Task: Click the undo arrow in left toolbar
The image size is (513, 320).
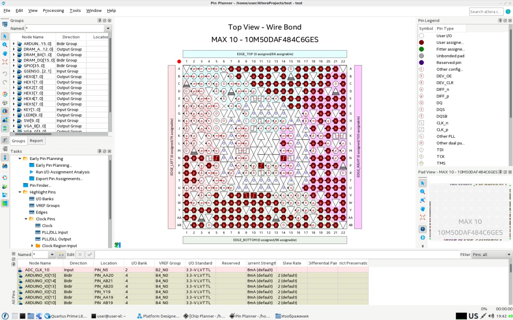Action: point(5,74)
